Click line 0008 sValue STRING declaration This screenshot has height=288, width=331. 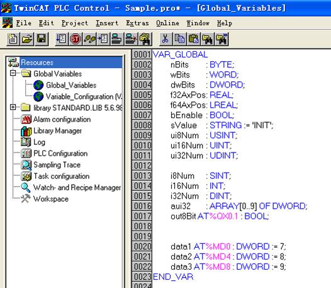click(222, 125)
